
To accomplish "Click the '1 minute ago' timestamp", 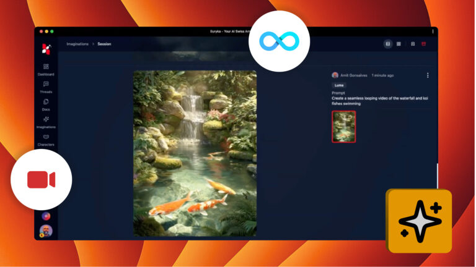I will click(x=382, y=75).
